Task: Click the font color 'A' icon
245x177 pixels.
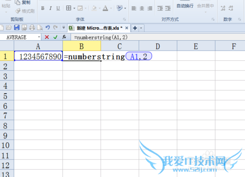Action: 105,8
